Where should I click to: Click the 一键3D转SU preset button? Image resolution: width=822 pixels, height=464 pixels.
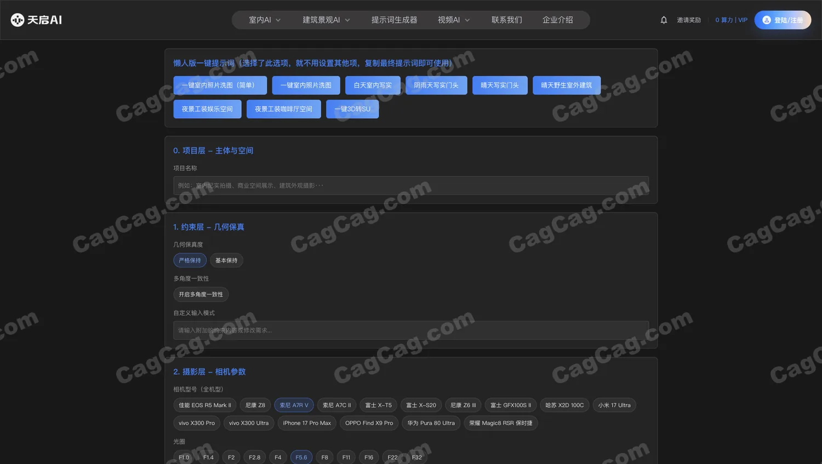tap(352, 109)
